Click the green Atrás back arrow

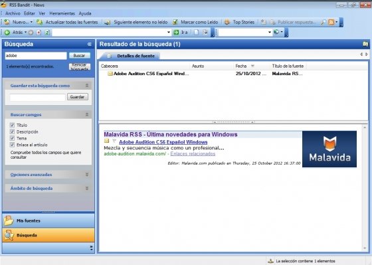(7, 33)
